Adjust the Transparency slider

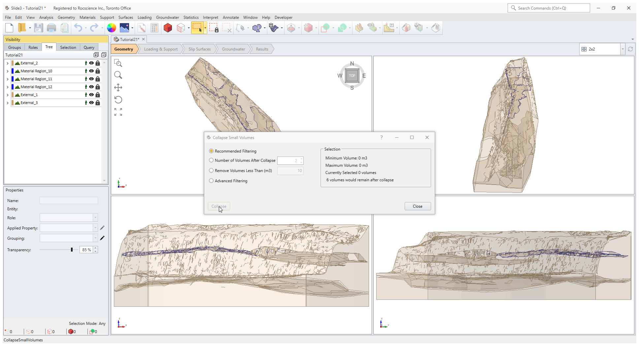pos(72,250)
